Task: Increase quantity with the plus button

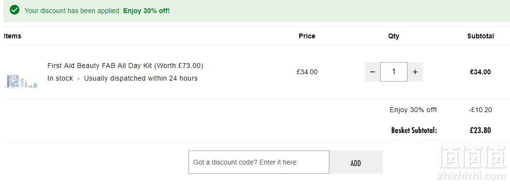Action: pyautogui.click(x=415, y=72)
